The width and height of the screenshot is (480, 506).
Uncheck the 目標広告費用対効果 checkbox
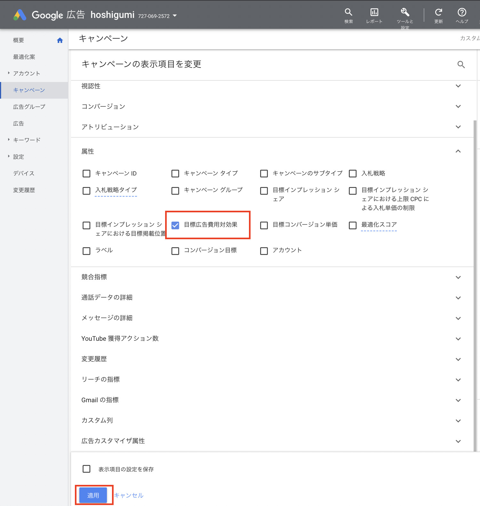pyautogui.click(x=175, y=225)
